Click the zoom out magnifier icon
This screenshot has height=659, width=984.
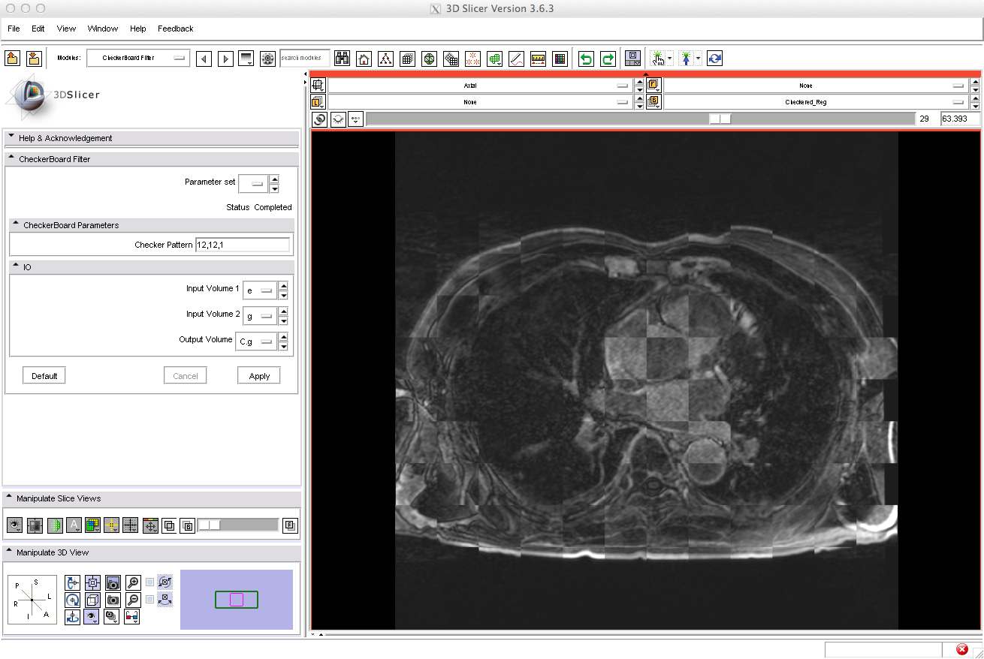133,600
